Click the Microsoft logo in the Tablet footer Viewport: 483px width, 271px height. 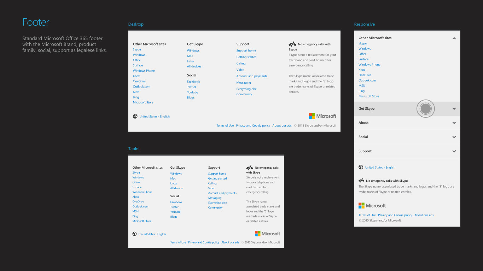pyautogui.click(x=267, y=234)
